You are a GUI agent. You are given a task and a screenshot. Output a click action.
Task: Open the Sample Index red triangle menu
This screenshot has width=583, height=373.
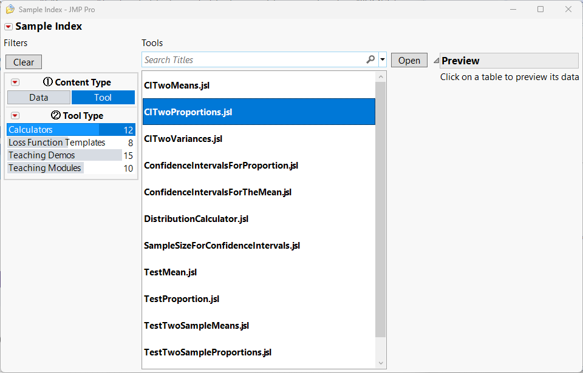8,27
